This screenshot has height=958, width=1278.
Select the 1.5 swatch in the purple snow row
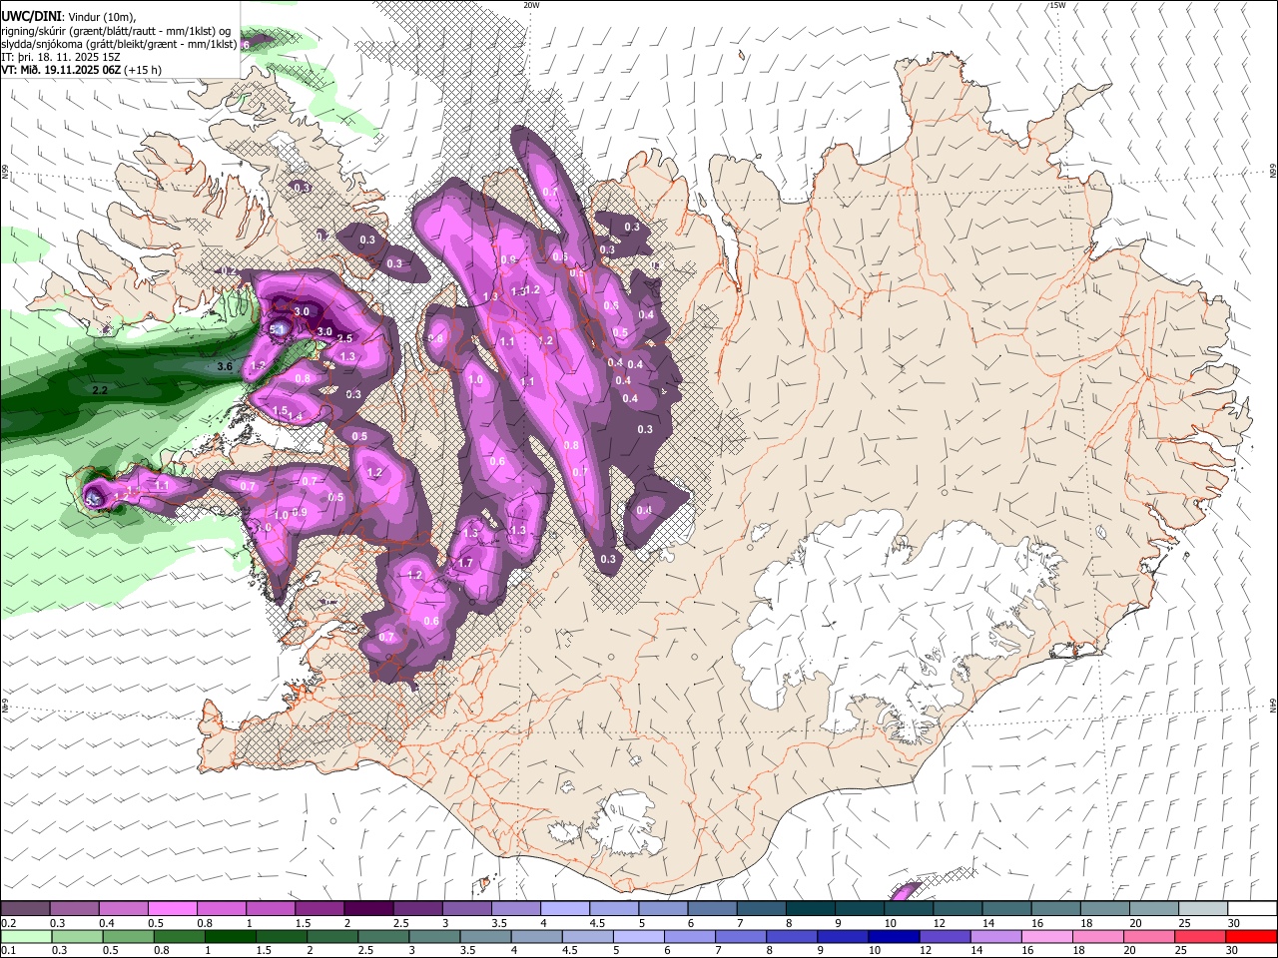319,908
